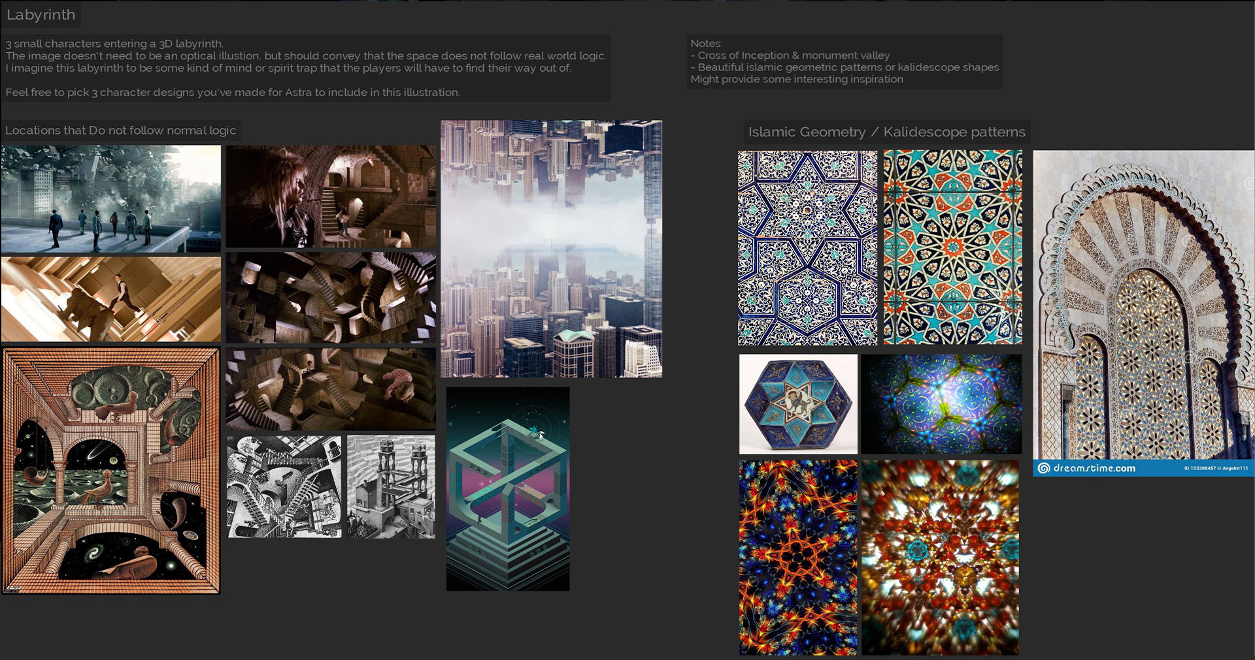Open the Inception rotating hallway still
This screenshot has height=660, width=1255.
click(110, 299)
